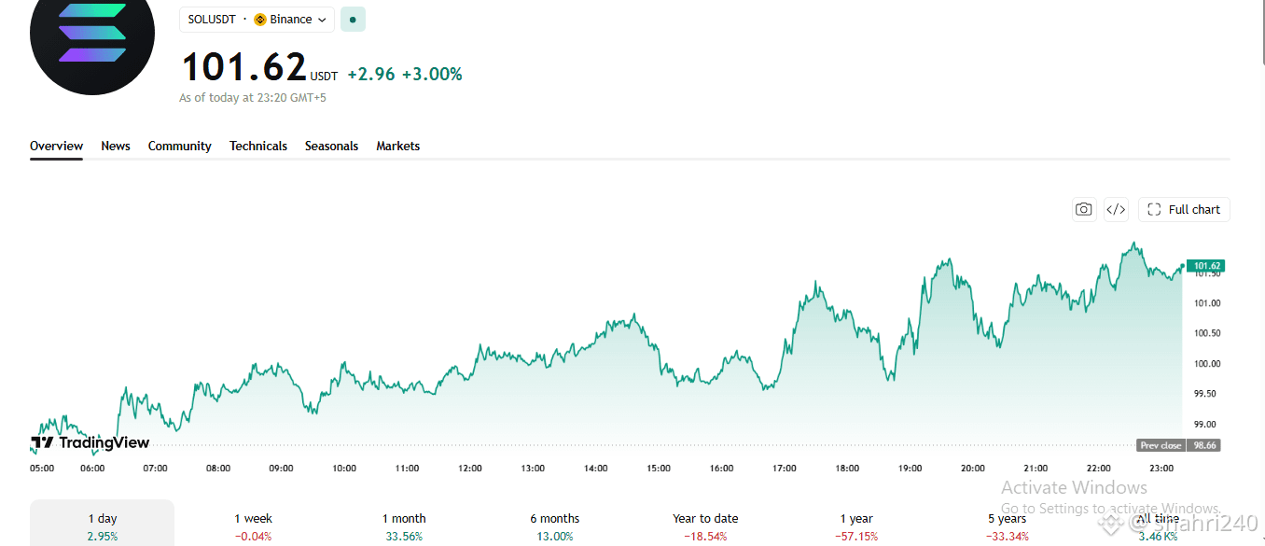The height and width of the screenshot is (546, 1265).
Task: Open the Markets tab
Action: click(x=398, y=146)
